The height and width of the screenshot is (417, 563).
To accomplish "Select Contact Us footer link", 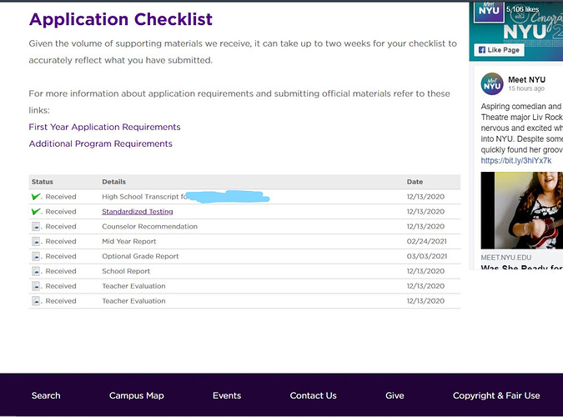I will (x=313, y=395).
